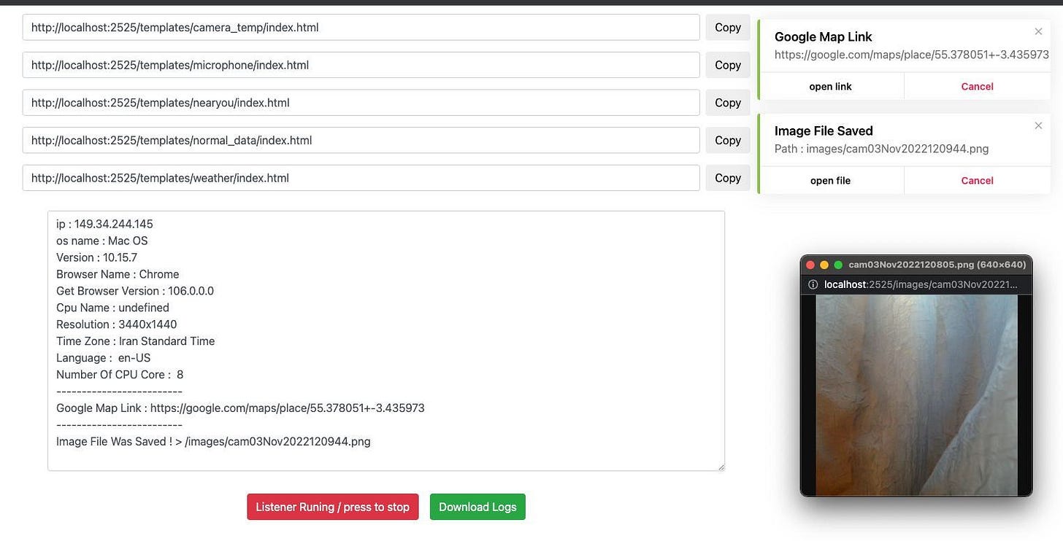Click the 'ip : 149.34.244.145' log line
This screenshot has height=541, width=1063.
click(104, 224)
